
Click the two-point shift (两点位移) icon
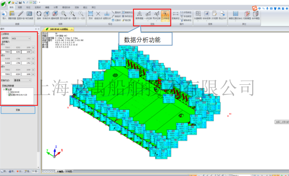157,15
